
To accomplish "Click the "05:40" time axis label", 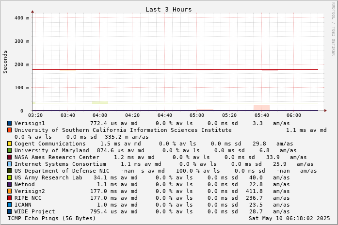I will point(261,115).
